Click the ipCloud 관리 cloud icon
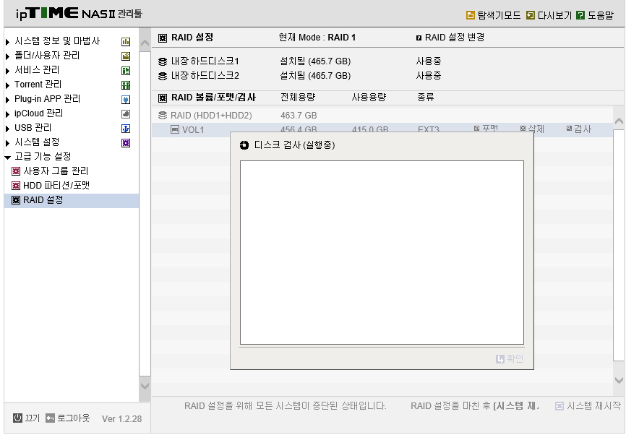The width and height of the screenshot is (626, 435). (x=126, y=113)
